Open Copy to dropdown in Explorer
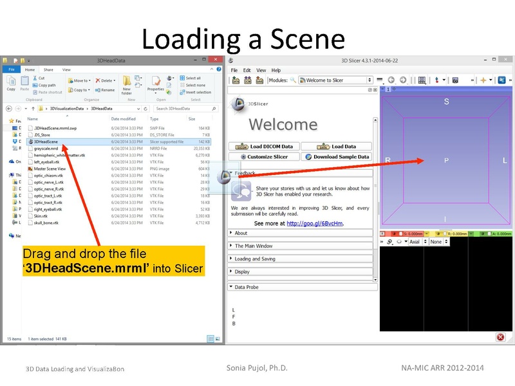515x386 pixels. pos(79,90)
